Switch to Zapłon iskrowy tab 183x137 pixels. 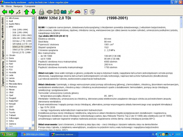click(x=3, y=49)
